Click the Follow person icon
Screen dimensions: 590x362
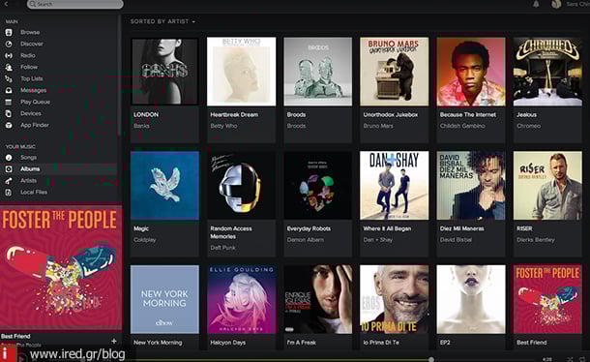point(9,67)
